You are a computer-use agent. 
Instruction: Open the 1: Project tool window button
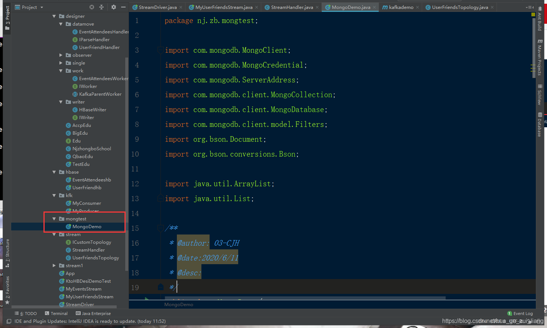coord(7,18)
